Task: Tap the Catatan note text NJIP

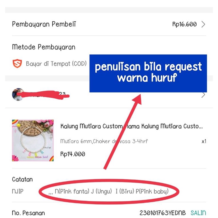Action: (x=18, y=191)
